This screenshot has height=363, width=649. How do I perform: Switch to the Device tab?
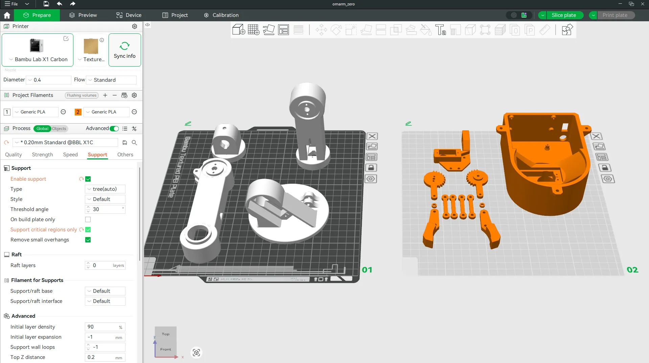click(x=129, y=15)
